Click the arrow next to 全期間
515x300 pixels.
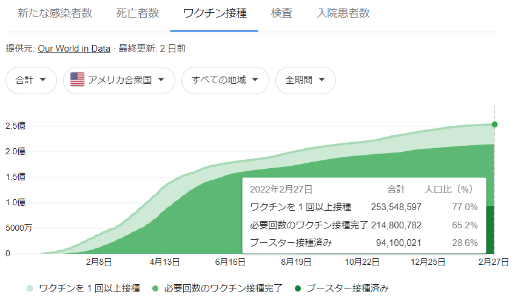pyautogui.click(x=322, y=80)
